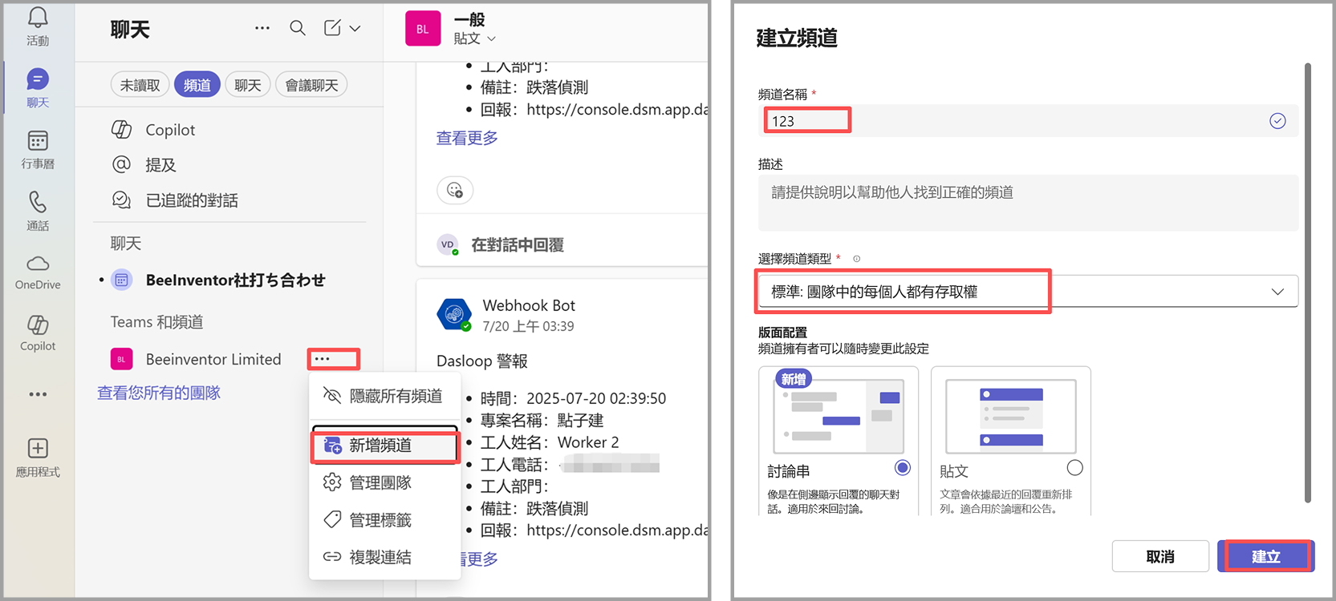
Task: Open OneDrive cloud icon in the sidebar
Action: [x=38, y=264]
